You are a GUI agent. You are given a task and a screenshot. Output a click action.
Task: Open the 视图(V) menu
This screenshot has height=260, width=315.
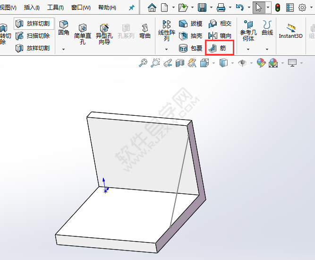8,8
